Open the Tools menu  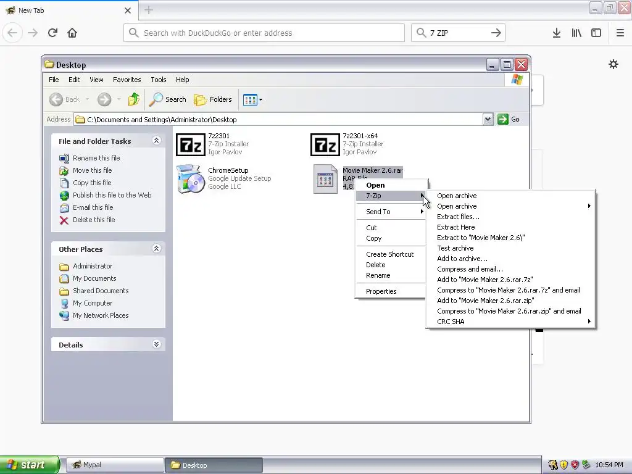159,80
